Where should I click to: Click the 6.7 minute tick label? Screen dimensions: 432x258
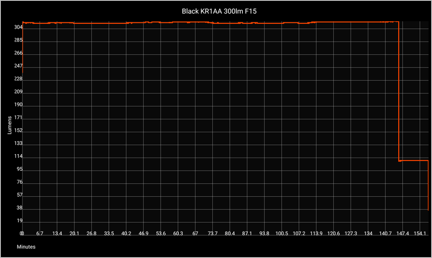coord(39,234)
